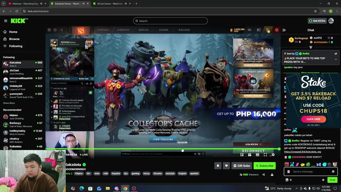Get KICKs button

tap(317, 21)
